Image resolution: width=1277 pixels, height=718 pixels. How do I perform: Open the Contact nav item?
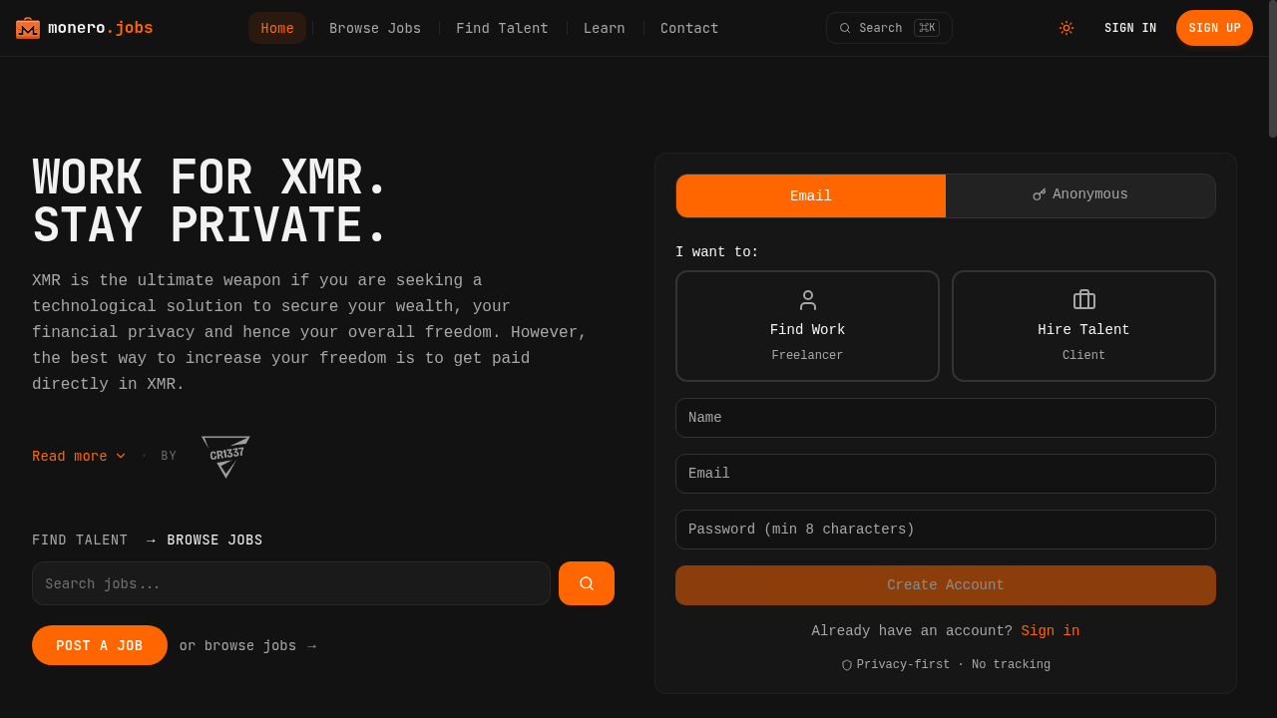coord(689,28)
